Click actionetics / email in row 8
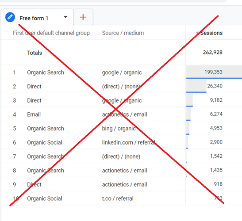242x221 pixels. coord(124,171)
